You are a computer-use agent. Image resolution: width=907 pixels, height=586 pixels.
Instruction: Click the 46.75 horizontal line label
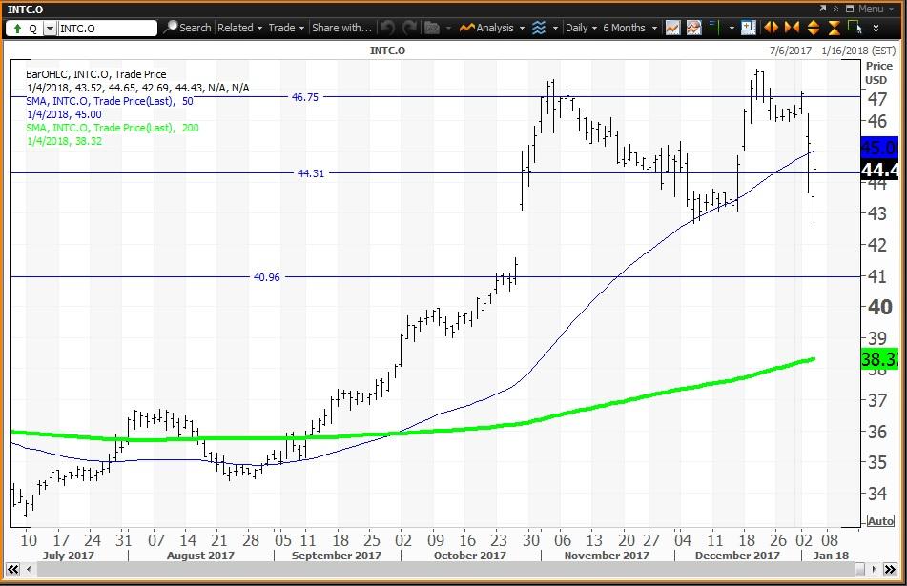(x=305, y=97)
